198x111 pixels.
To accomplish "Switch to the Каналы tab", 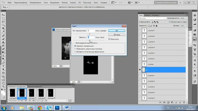I will coord(147,15).
